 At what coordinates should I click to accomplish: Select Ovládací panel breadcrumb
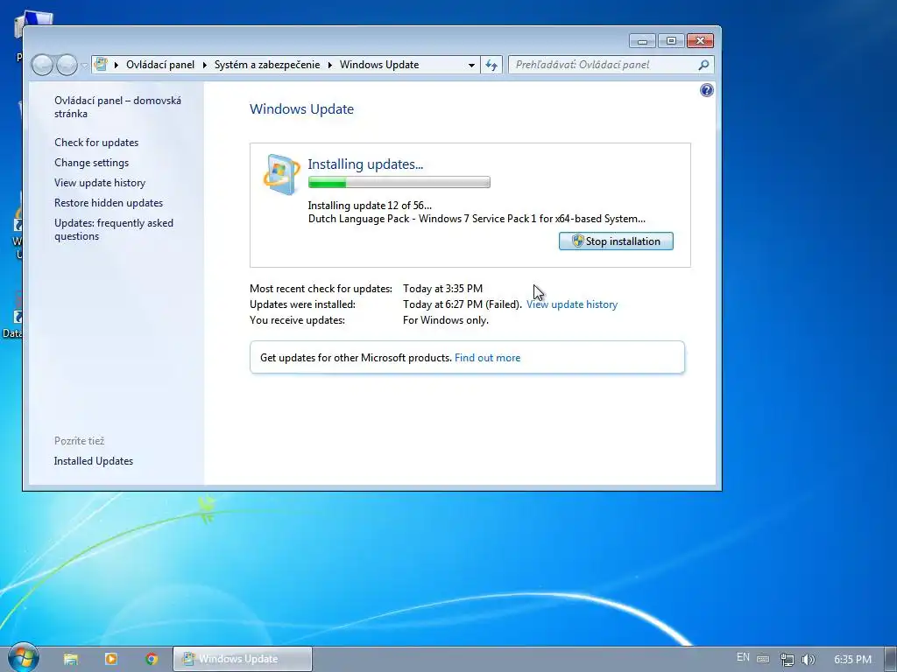160,65
